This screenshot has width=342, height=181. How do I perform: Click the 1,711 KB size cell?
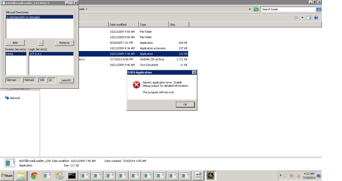coord(182,59)
